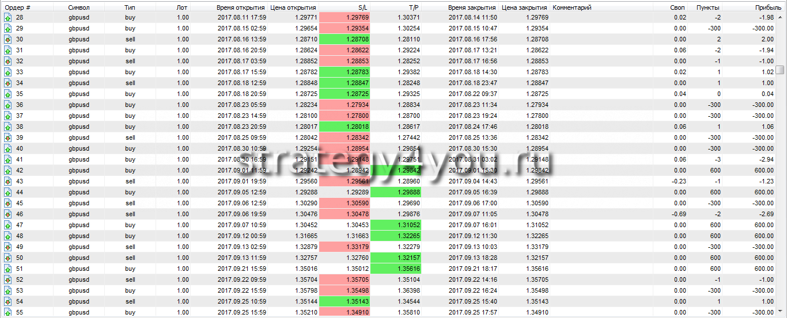
Task: Click the green T/P cell 1.31052
Action: 396,225
